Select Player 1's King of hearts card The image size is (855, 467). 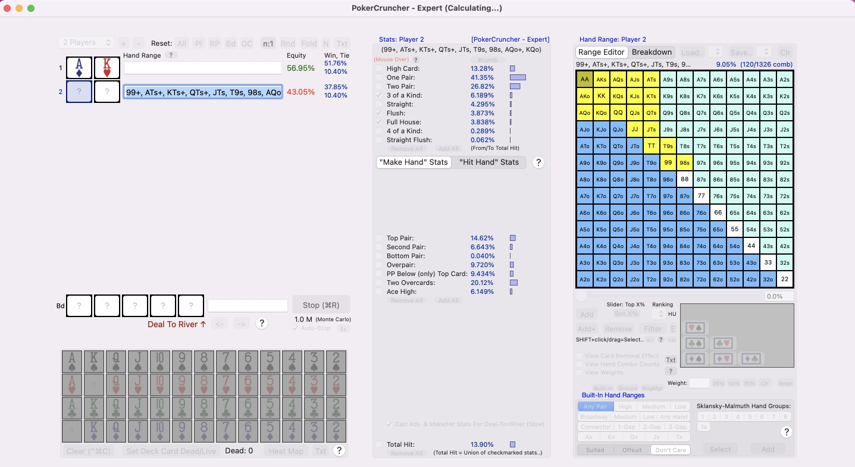[x=107, y=68]
